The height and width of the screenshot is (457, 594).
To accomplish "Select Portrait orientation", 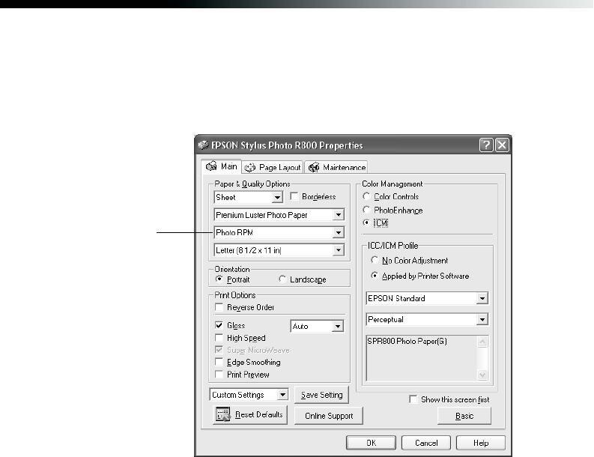I will tap(219, 279).
